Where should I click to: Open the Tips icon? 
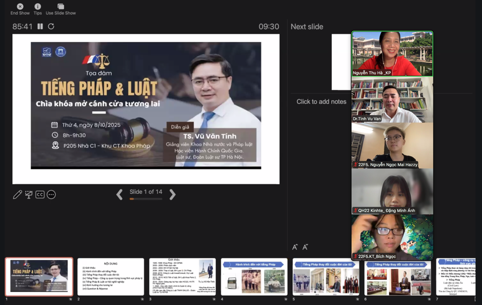(x=37, y=7)
